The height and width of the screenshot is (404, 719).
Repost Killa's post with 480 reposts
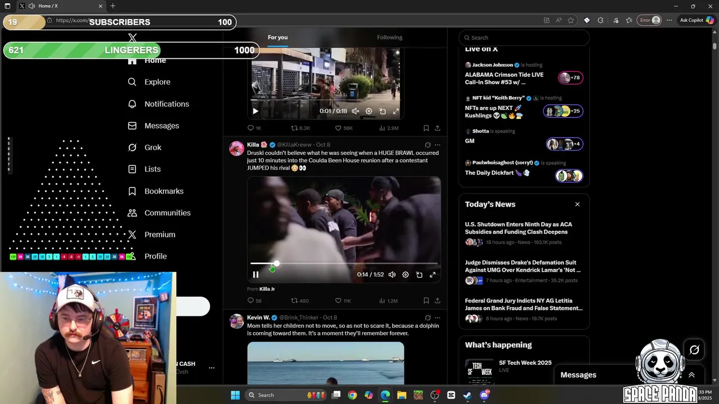(x=299, y=301)
